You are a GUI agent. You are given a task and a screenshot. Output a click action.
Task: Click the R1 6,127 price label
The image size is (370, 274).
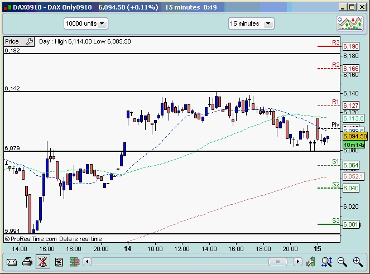(351, 105)
